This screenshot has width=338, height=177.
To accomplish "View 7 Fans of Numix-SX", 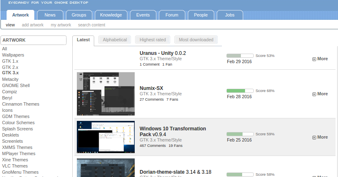I will tap(172, 99).
